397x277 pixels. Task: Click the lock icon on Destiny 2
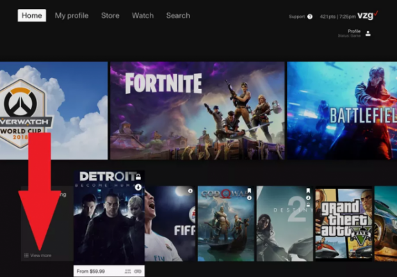(308, 205)
